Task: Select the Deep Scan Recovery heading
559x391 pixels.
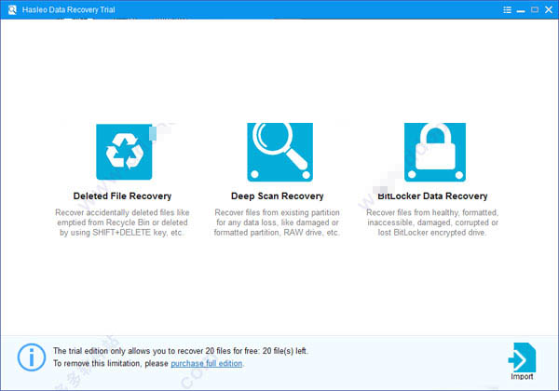Action: tap(277, 196)
